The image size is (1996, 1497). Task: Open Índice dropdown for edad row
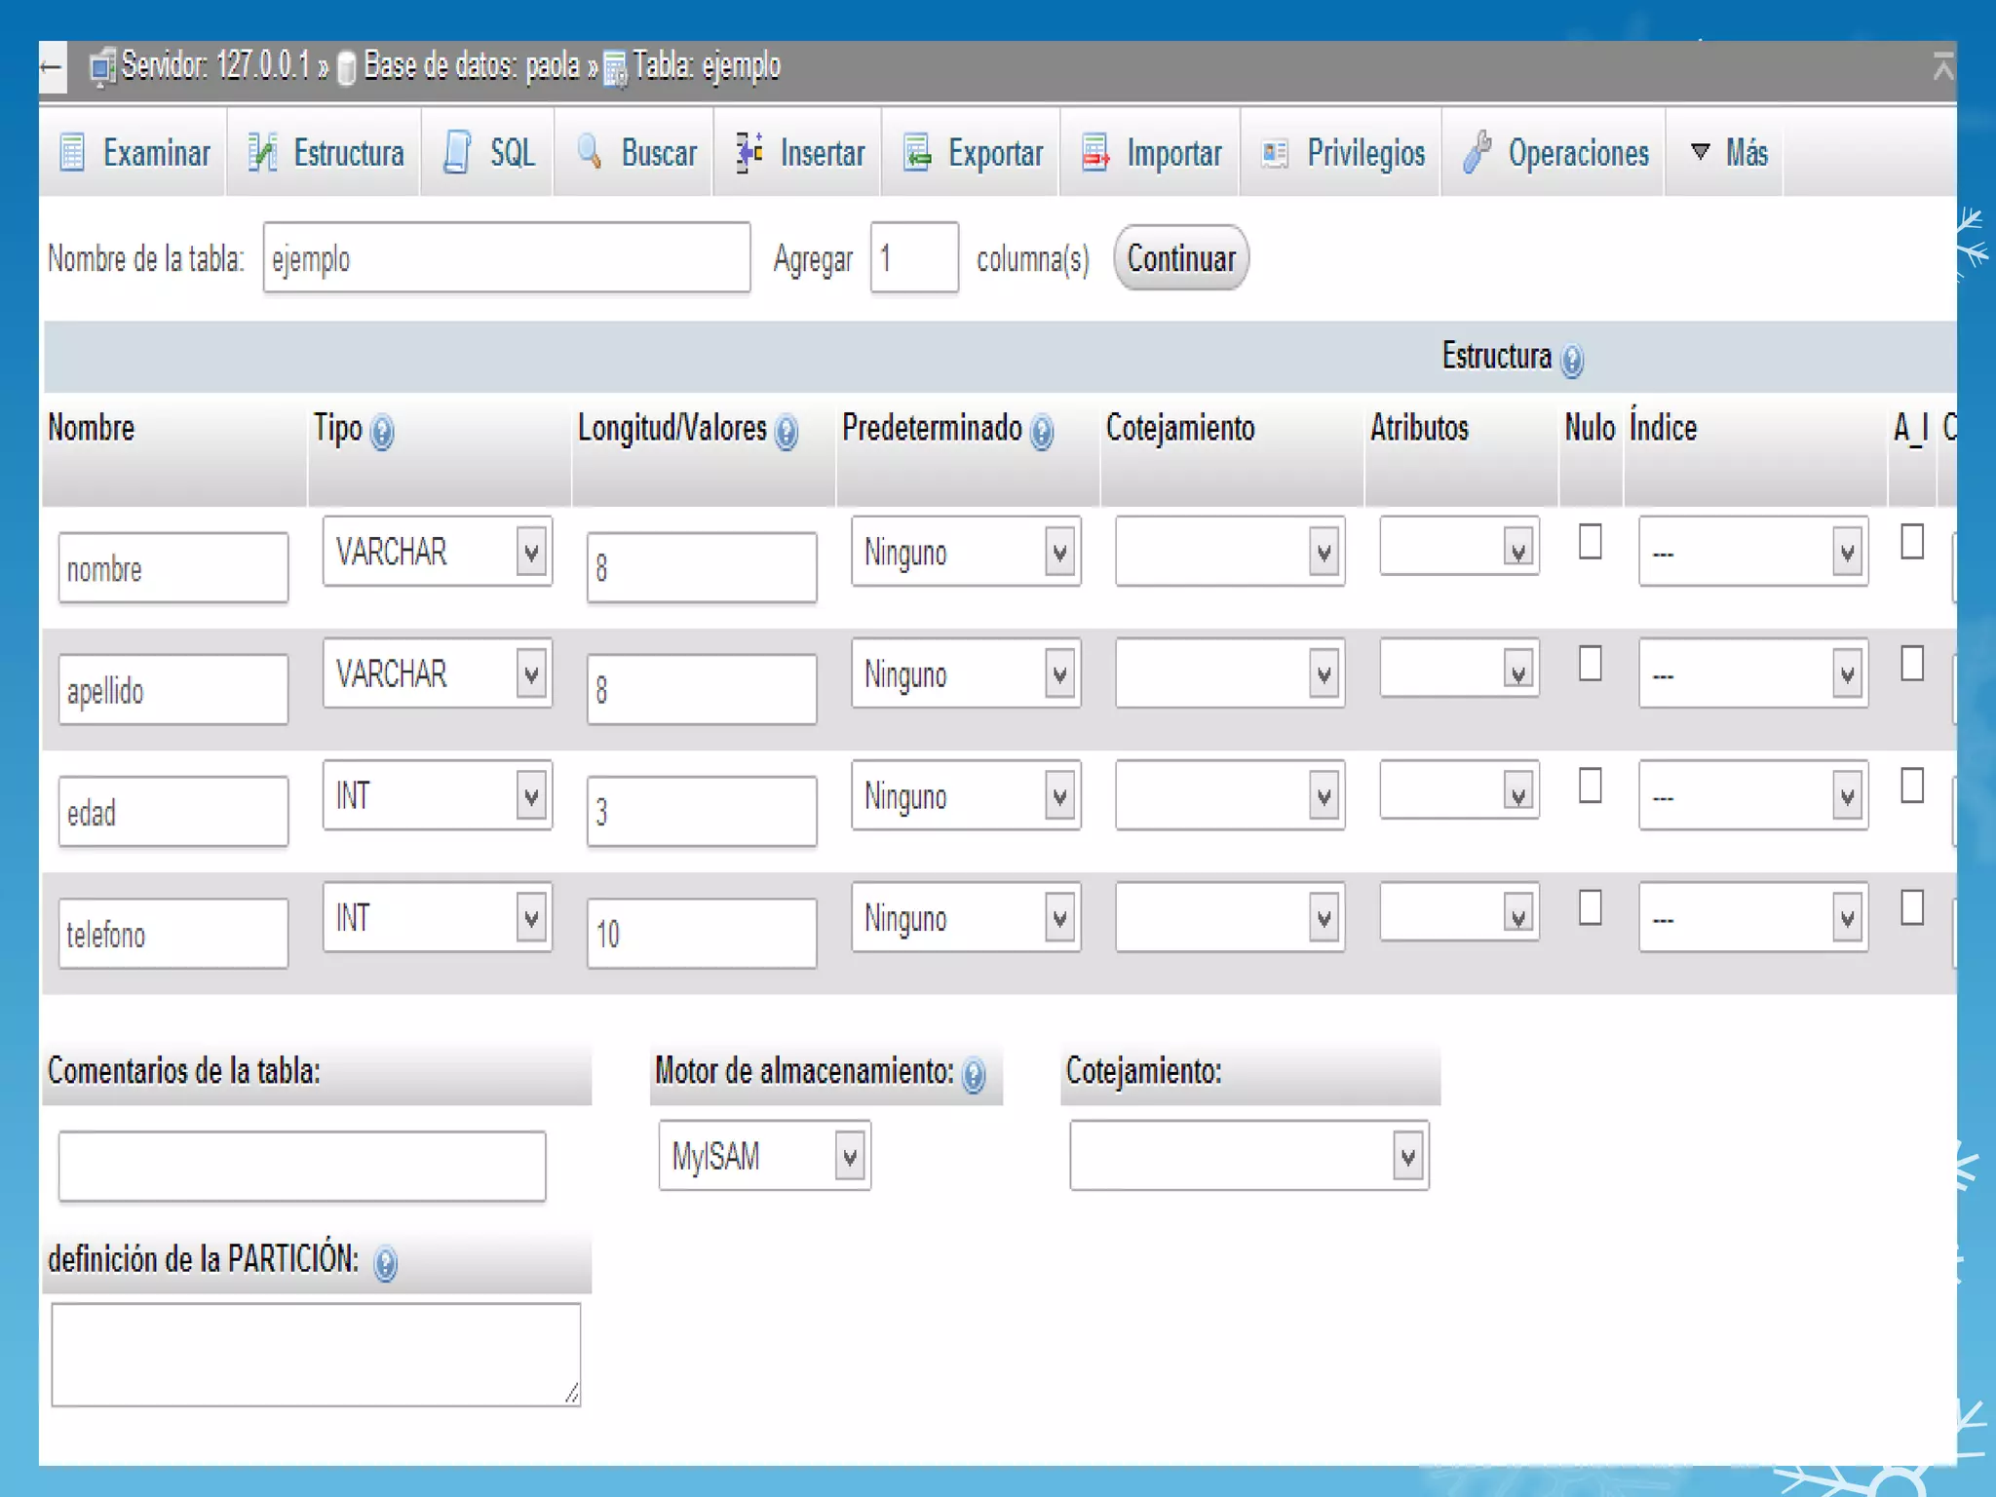click(x=1752, y=796)
